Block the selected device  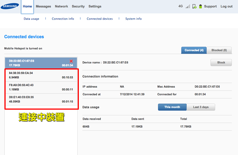[x=221, y=62]
